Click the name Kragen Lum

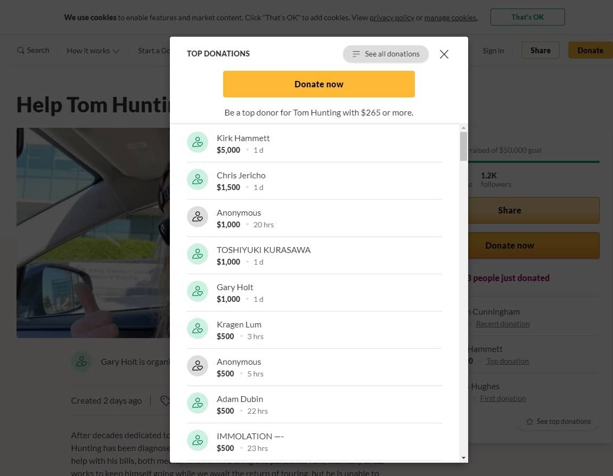click(x=239, y=324)
